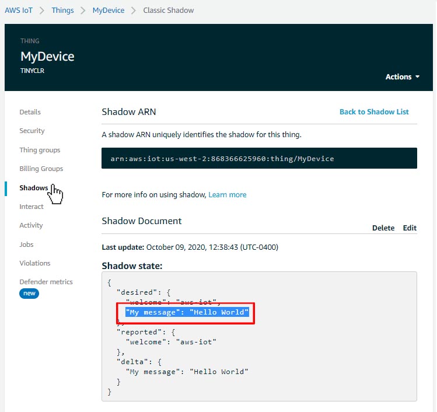Viewport: 437px width, 412px height.
Task: Click the Shadow state: label
Action: coord(132,266)
